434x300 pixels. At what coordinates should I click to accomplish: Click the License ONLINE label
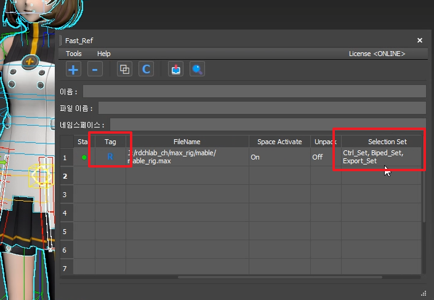point(377,54)
